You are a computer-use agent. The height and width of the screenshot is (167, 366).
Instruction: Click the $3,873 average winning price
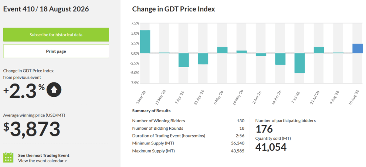(x=32, y=129)
